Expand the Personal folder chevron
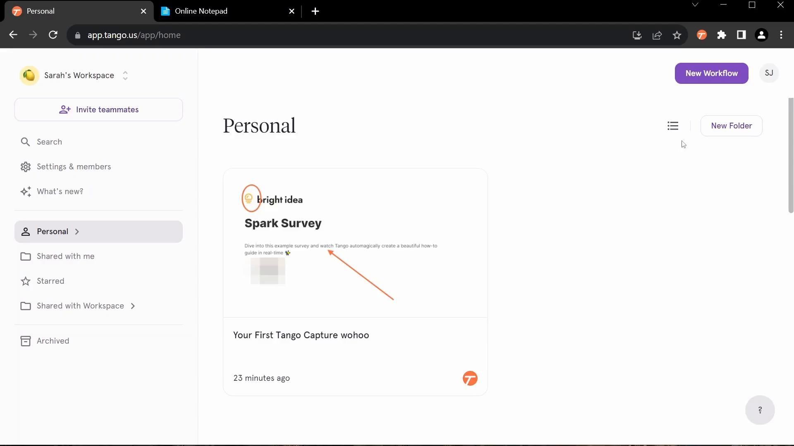The image size is (794, 446). (x=77, y=232)
